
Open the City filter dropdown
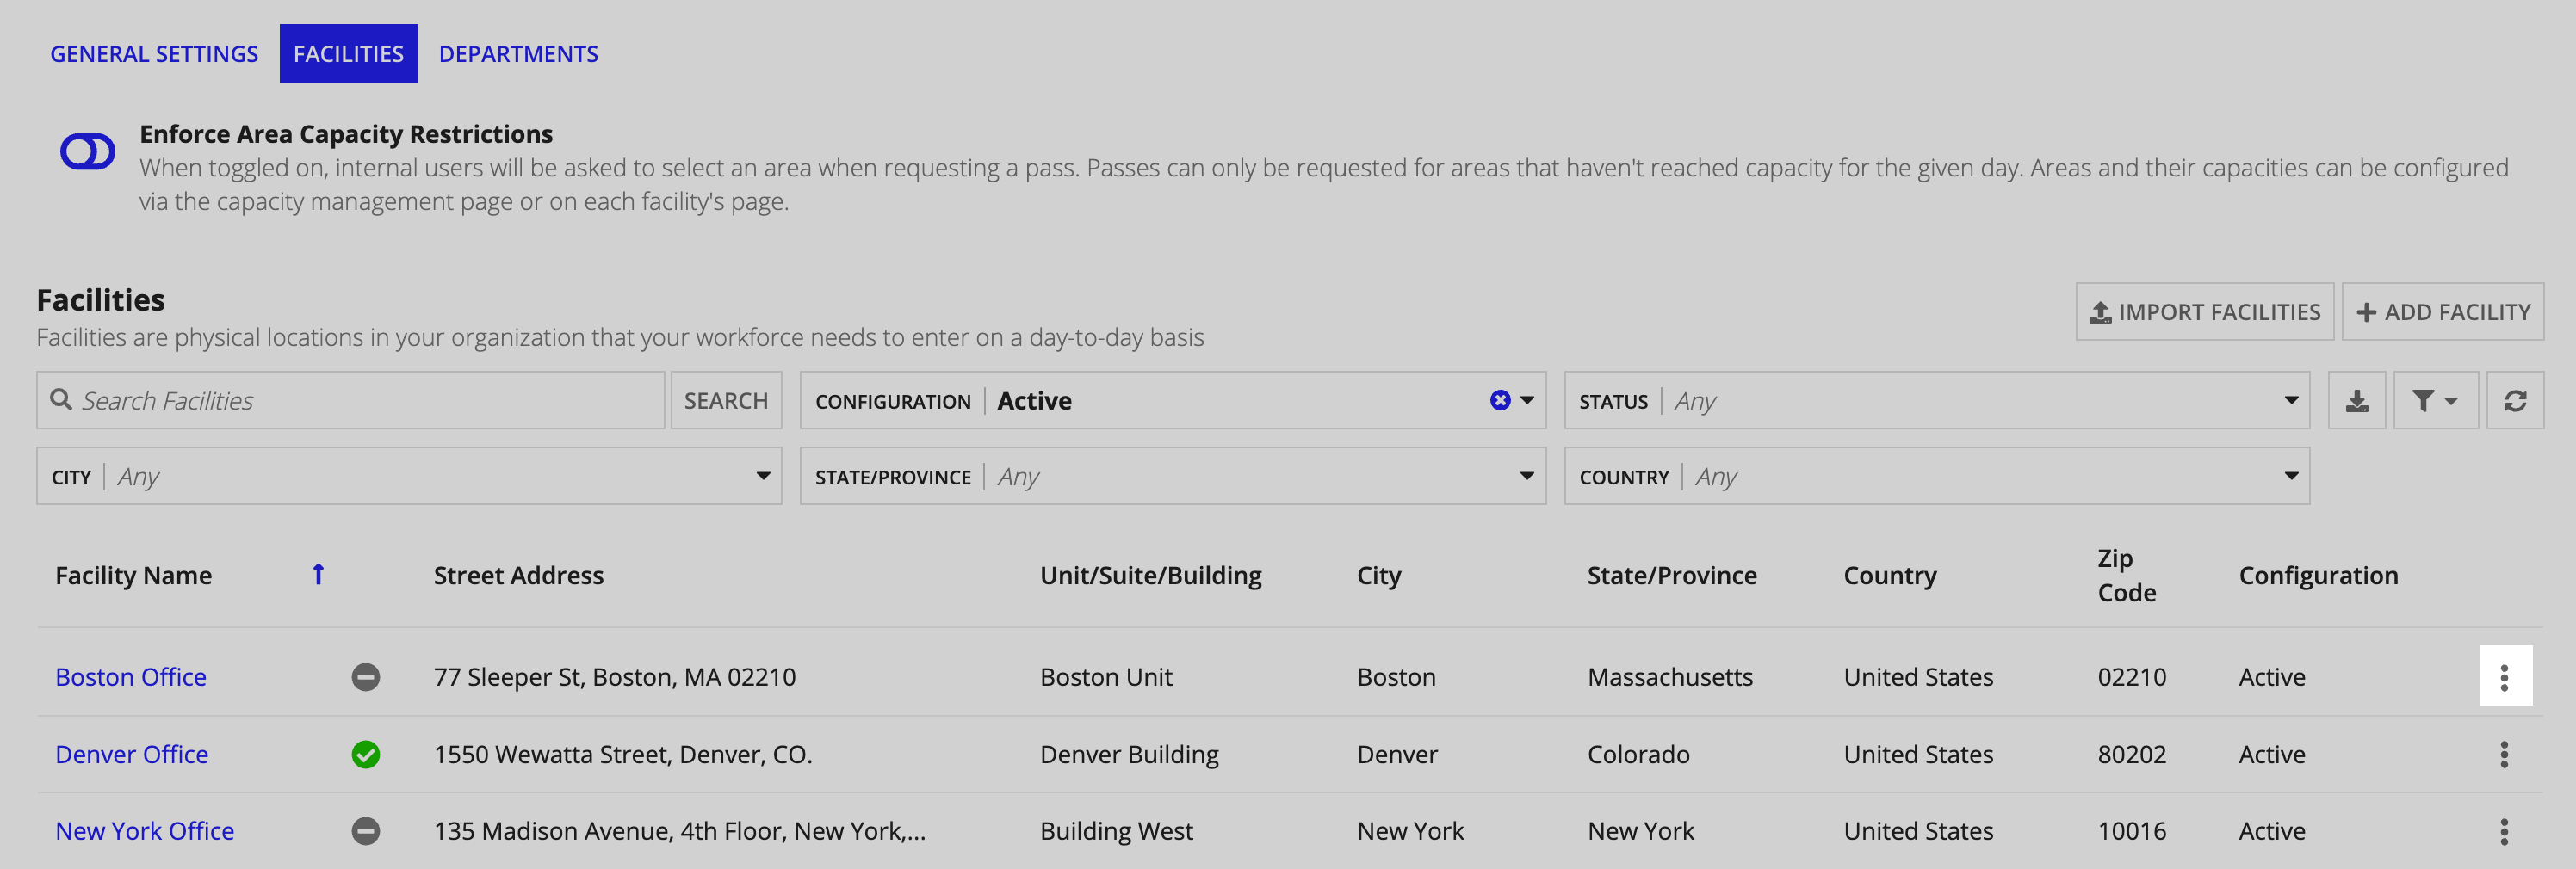tap(409, 477)
